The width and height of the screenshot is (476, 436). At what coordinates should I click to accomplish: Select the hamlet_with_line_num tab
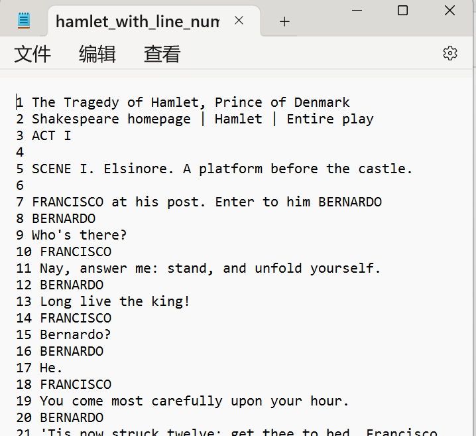(x=137, y=21)
